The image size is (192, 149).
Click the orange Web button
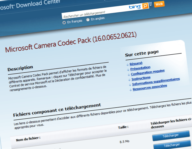[159, 4]
